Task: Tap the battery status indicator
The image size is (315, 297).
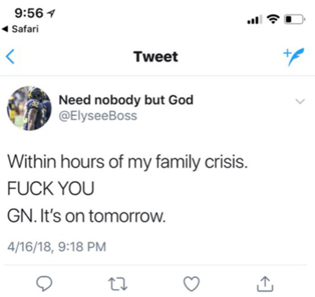Action: click(x=294, y=19)
